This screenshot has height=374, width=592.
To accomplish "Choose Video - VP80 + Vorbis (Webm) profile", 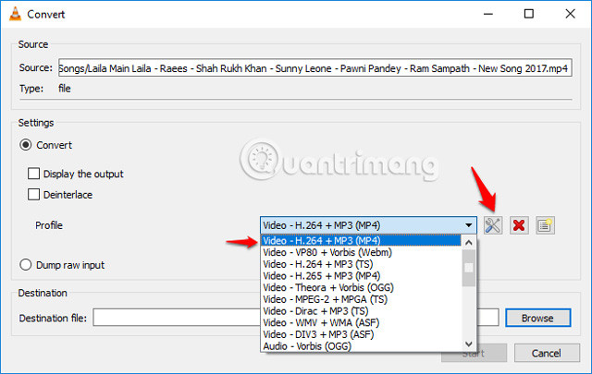I will tap(361, 252).
